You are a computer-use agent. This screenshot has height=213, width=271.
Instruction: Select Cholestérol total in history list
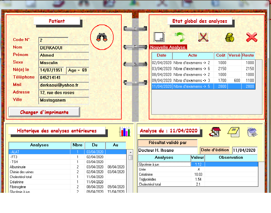coord(67,177)
